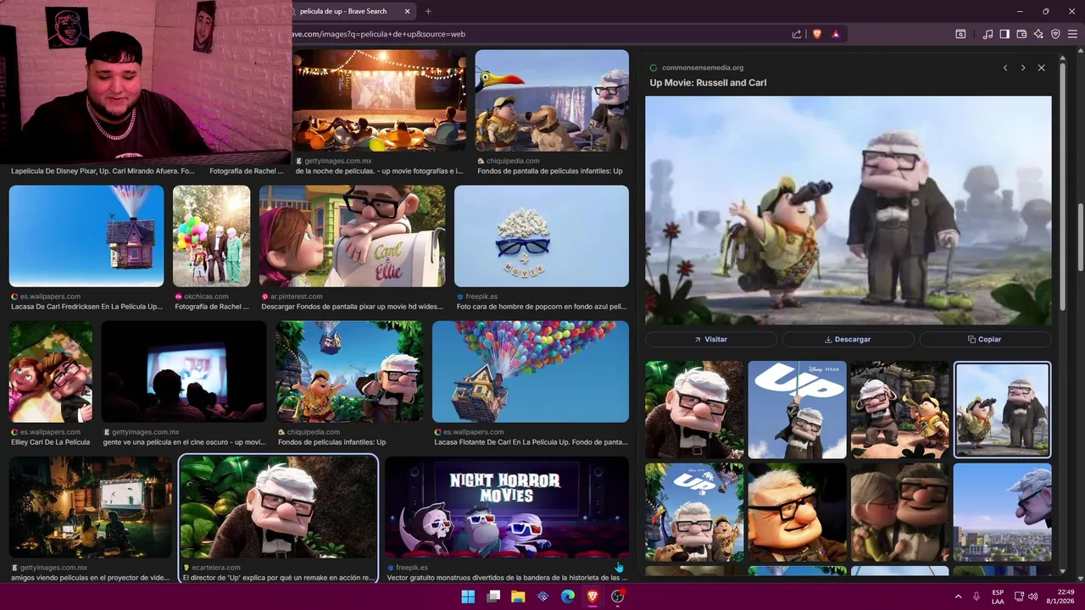Image resolution: width=1085 pixels, height=610 pixels.
Task: Click ar.pinterest.com source label
Action: pyautogui.click(x=296, y=297)
